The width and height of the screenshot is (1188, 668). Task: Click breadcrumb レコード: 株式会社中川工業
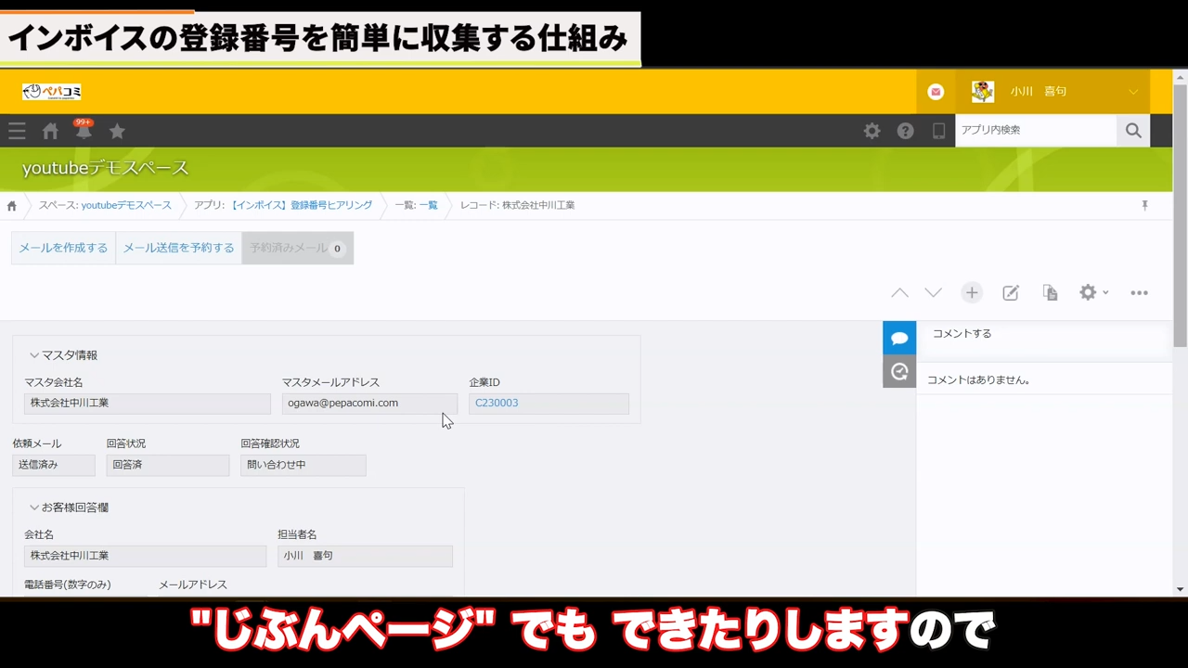point(517,205)
